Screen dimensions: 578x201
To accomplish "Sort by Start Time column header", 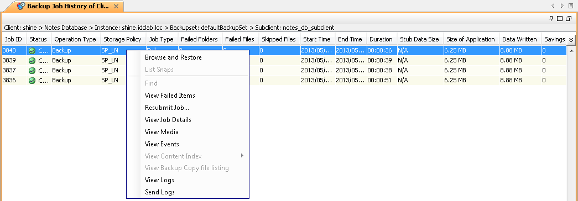I will [x=317, y=39].
